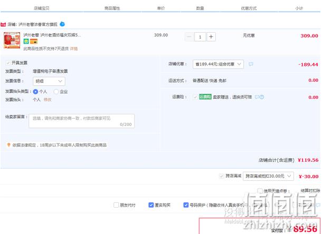This screenshot has width=322, height=234.
Task: Increase quantity with the plus button
Action: 211,37
